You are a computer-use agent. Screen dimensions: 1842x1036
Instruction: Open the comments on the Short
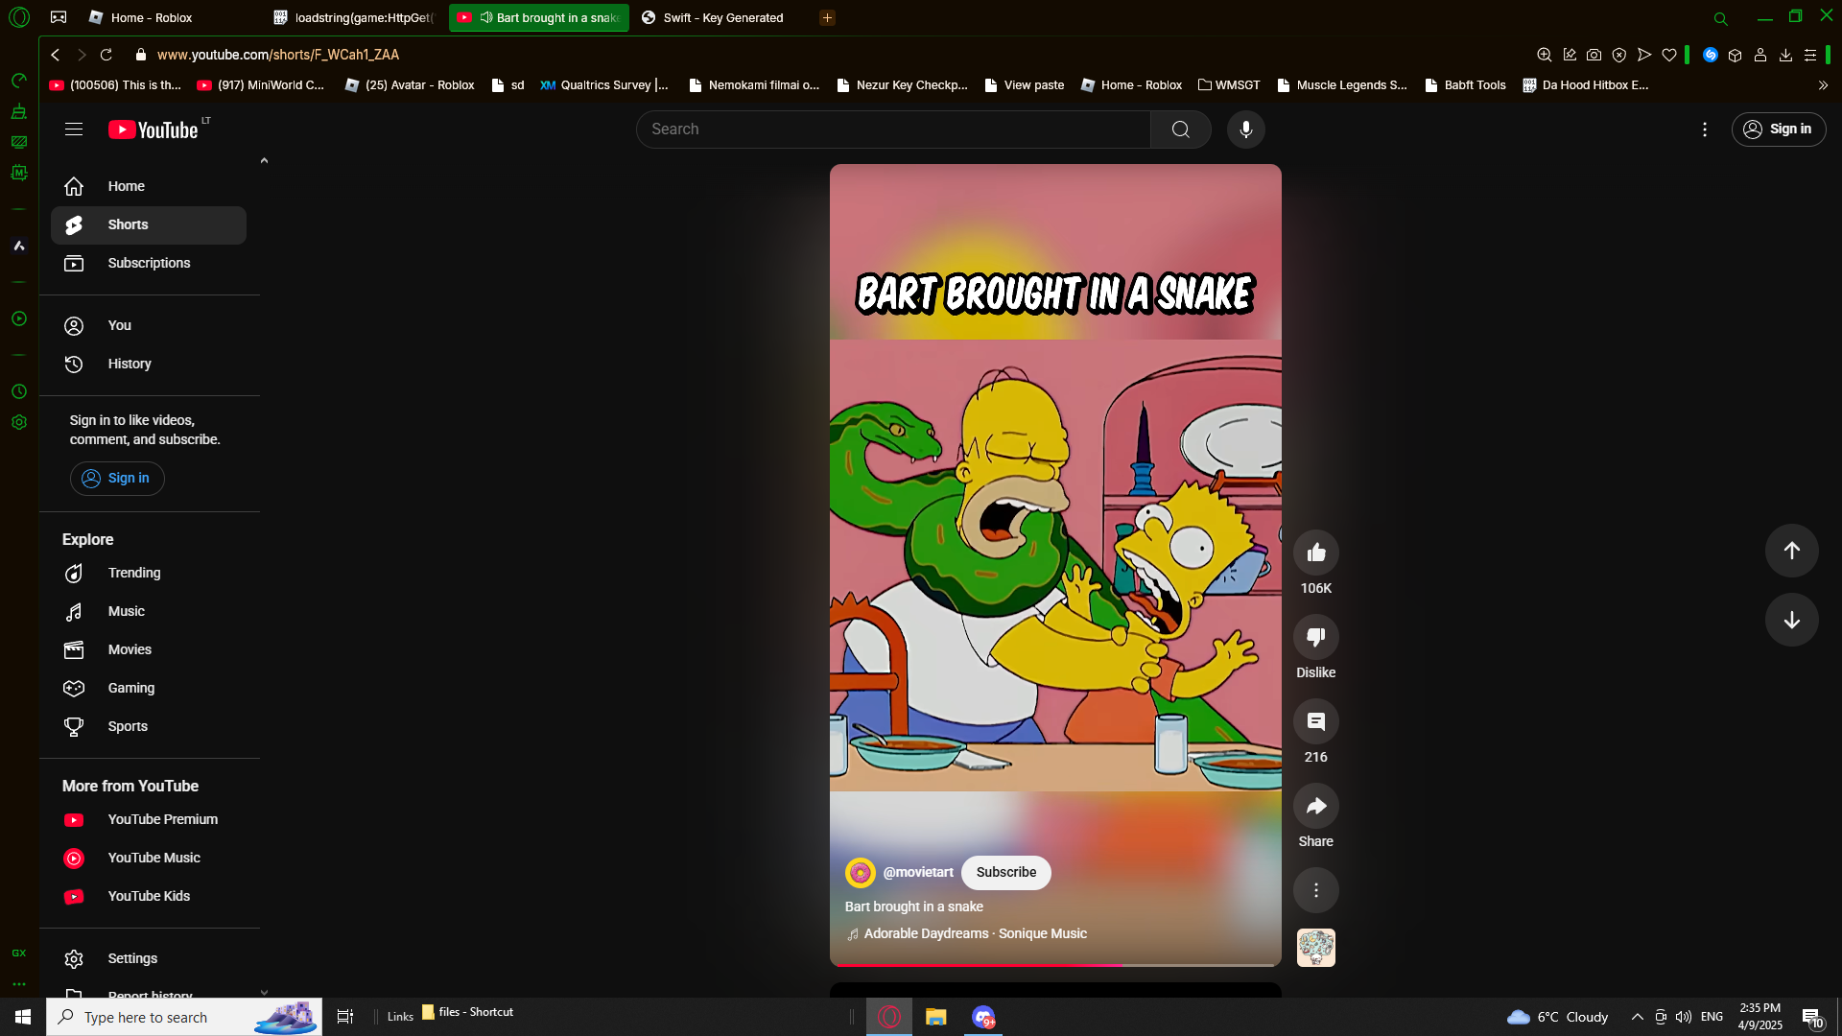[1316, 721]
